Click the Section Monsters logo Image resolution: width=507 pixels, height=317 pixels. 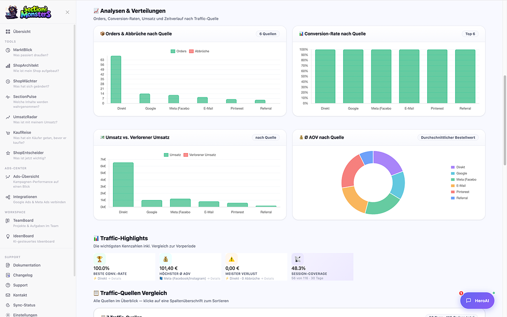coord(28,12)
